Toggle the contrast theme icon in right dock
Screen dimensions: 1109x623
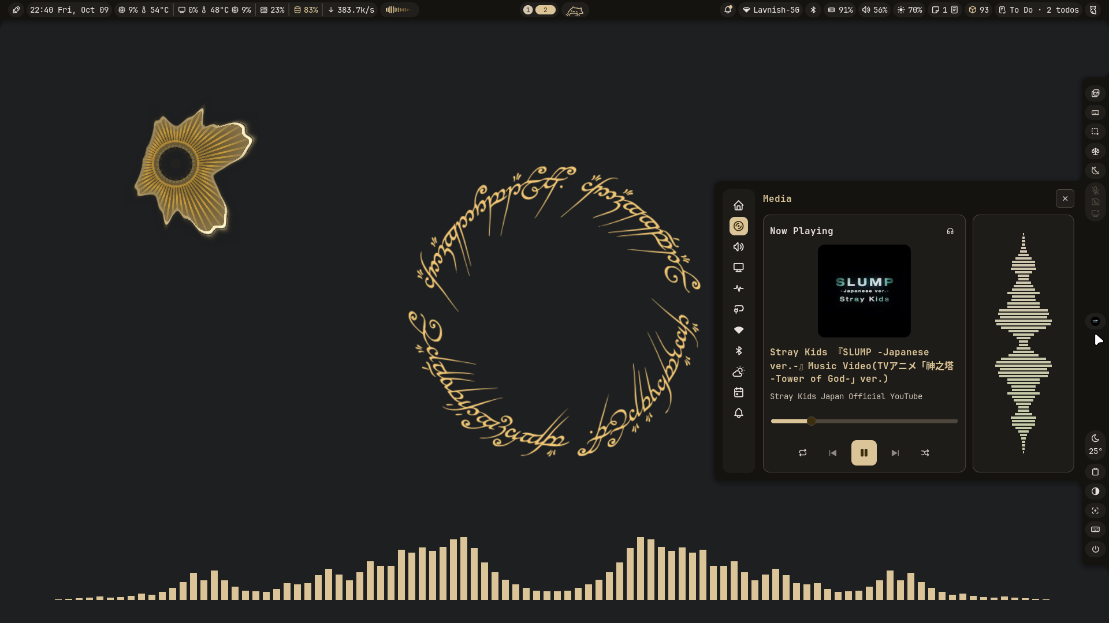[1095, 491]
